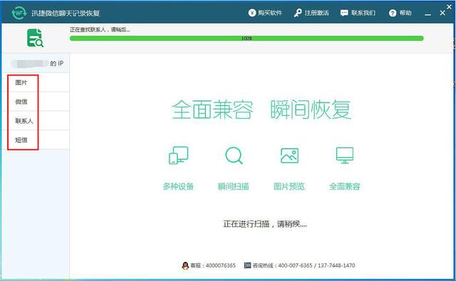Click the 多种设备 label
Screen dimensions: 456x281
point(178,186)
